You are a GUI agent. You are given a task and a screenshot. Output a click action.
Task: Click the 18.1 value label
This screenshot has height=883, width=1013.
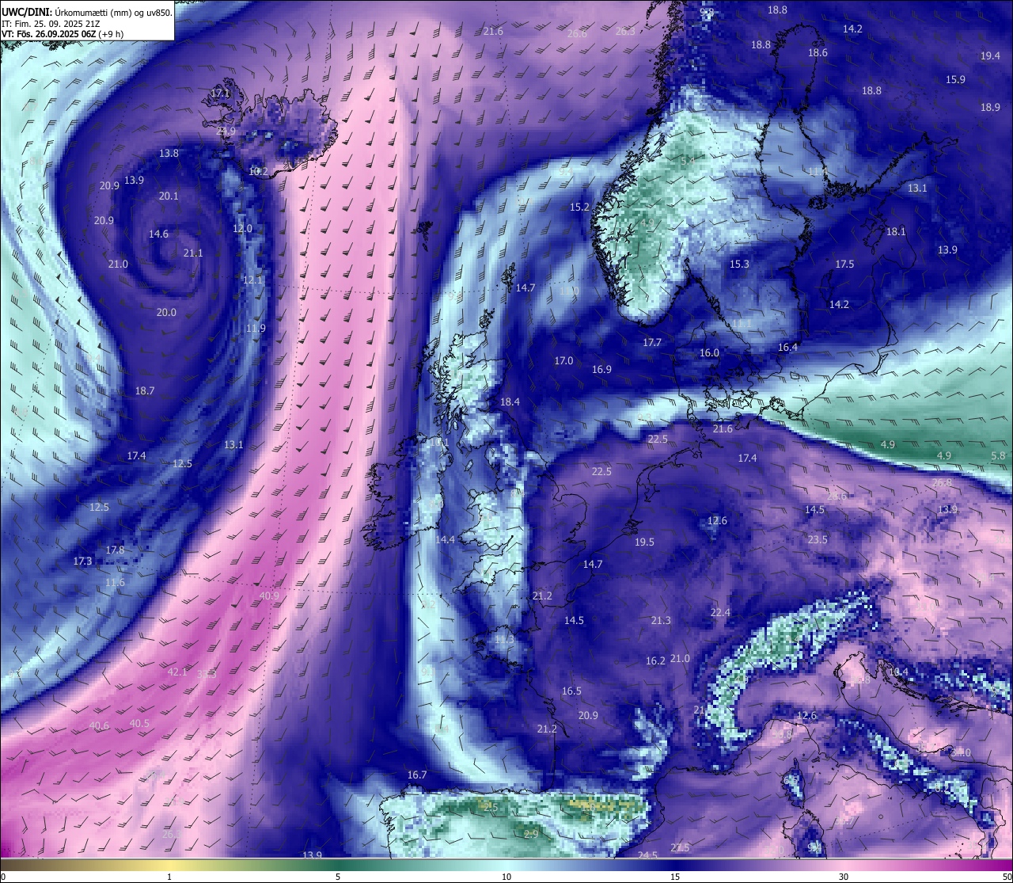point(896,231)
